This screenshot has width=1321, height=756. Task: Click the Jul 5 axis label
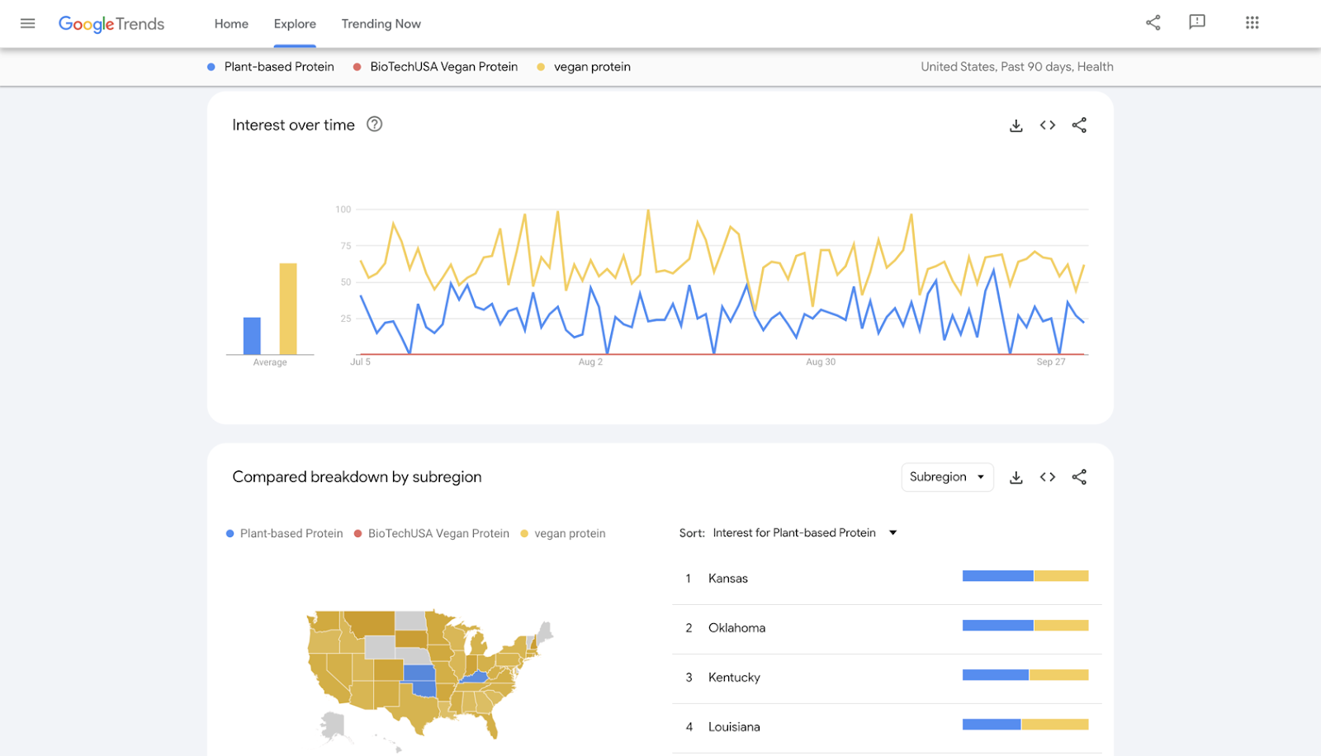361,362
